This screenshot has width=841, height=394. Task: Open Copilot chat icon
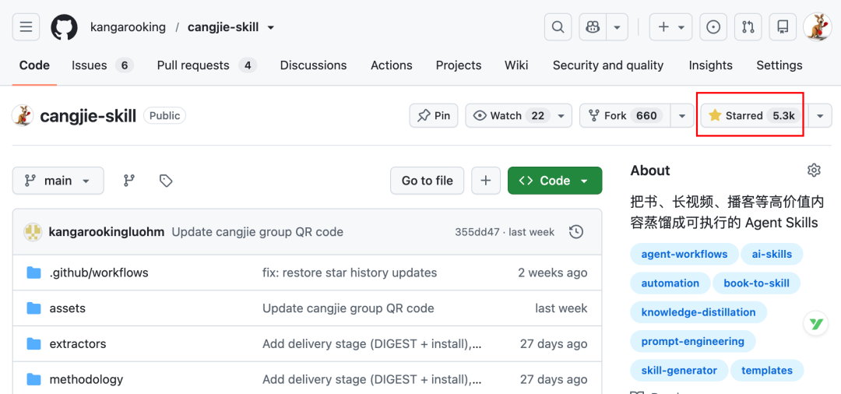tap(593, 26)
